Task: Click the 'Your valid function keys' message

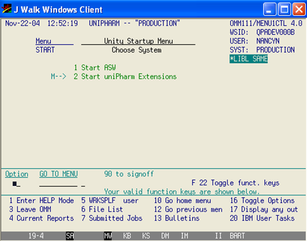Action: coord(182,192)
